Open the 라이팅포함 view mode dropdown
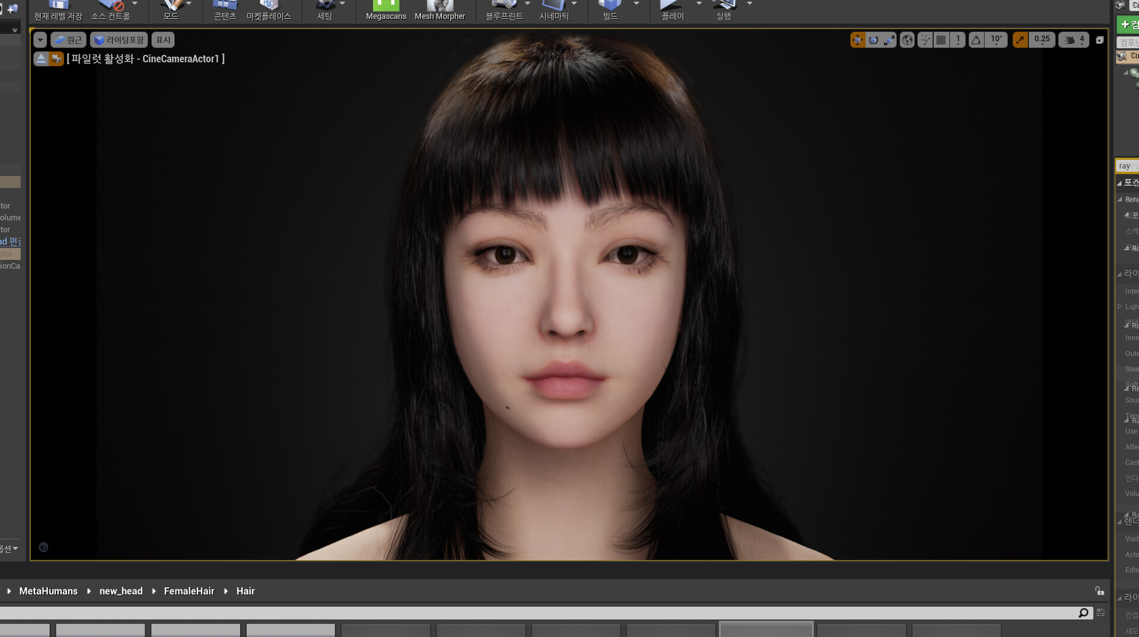Viewport: 1139px width, 637px height. [x=117, y=40]
